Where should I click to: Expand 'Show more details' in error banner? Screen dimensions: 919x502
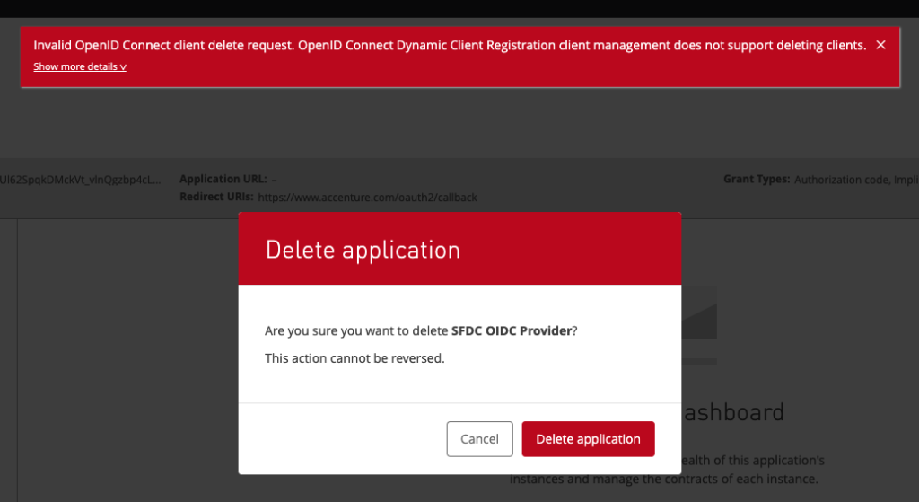tap(75, 66)
